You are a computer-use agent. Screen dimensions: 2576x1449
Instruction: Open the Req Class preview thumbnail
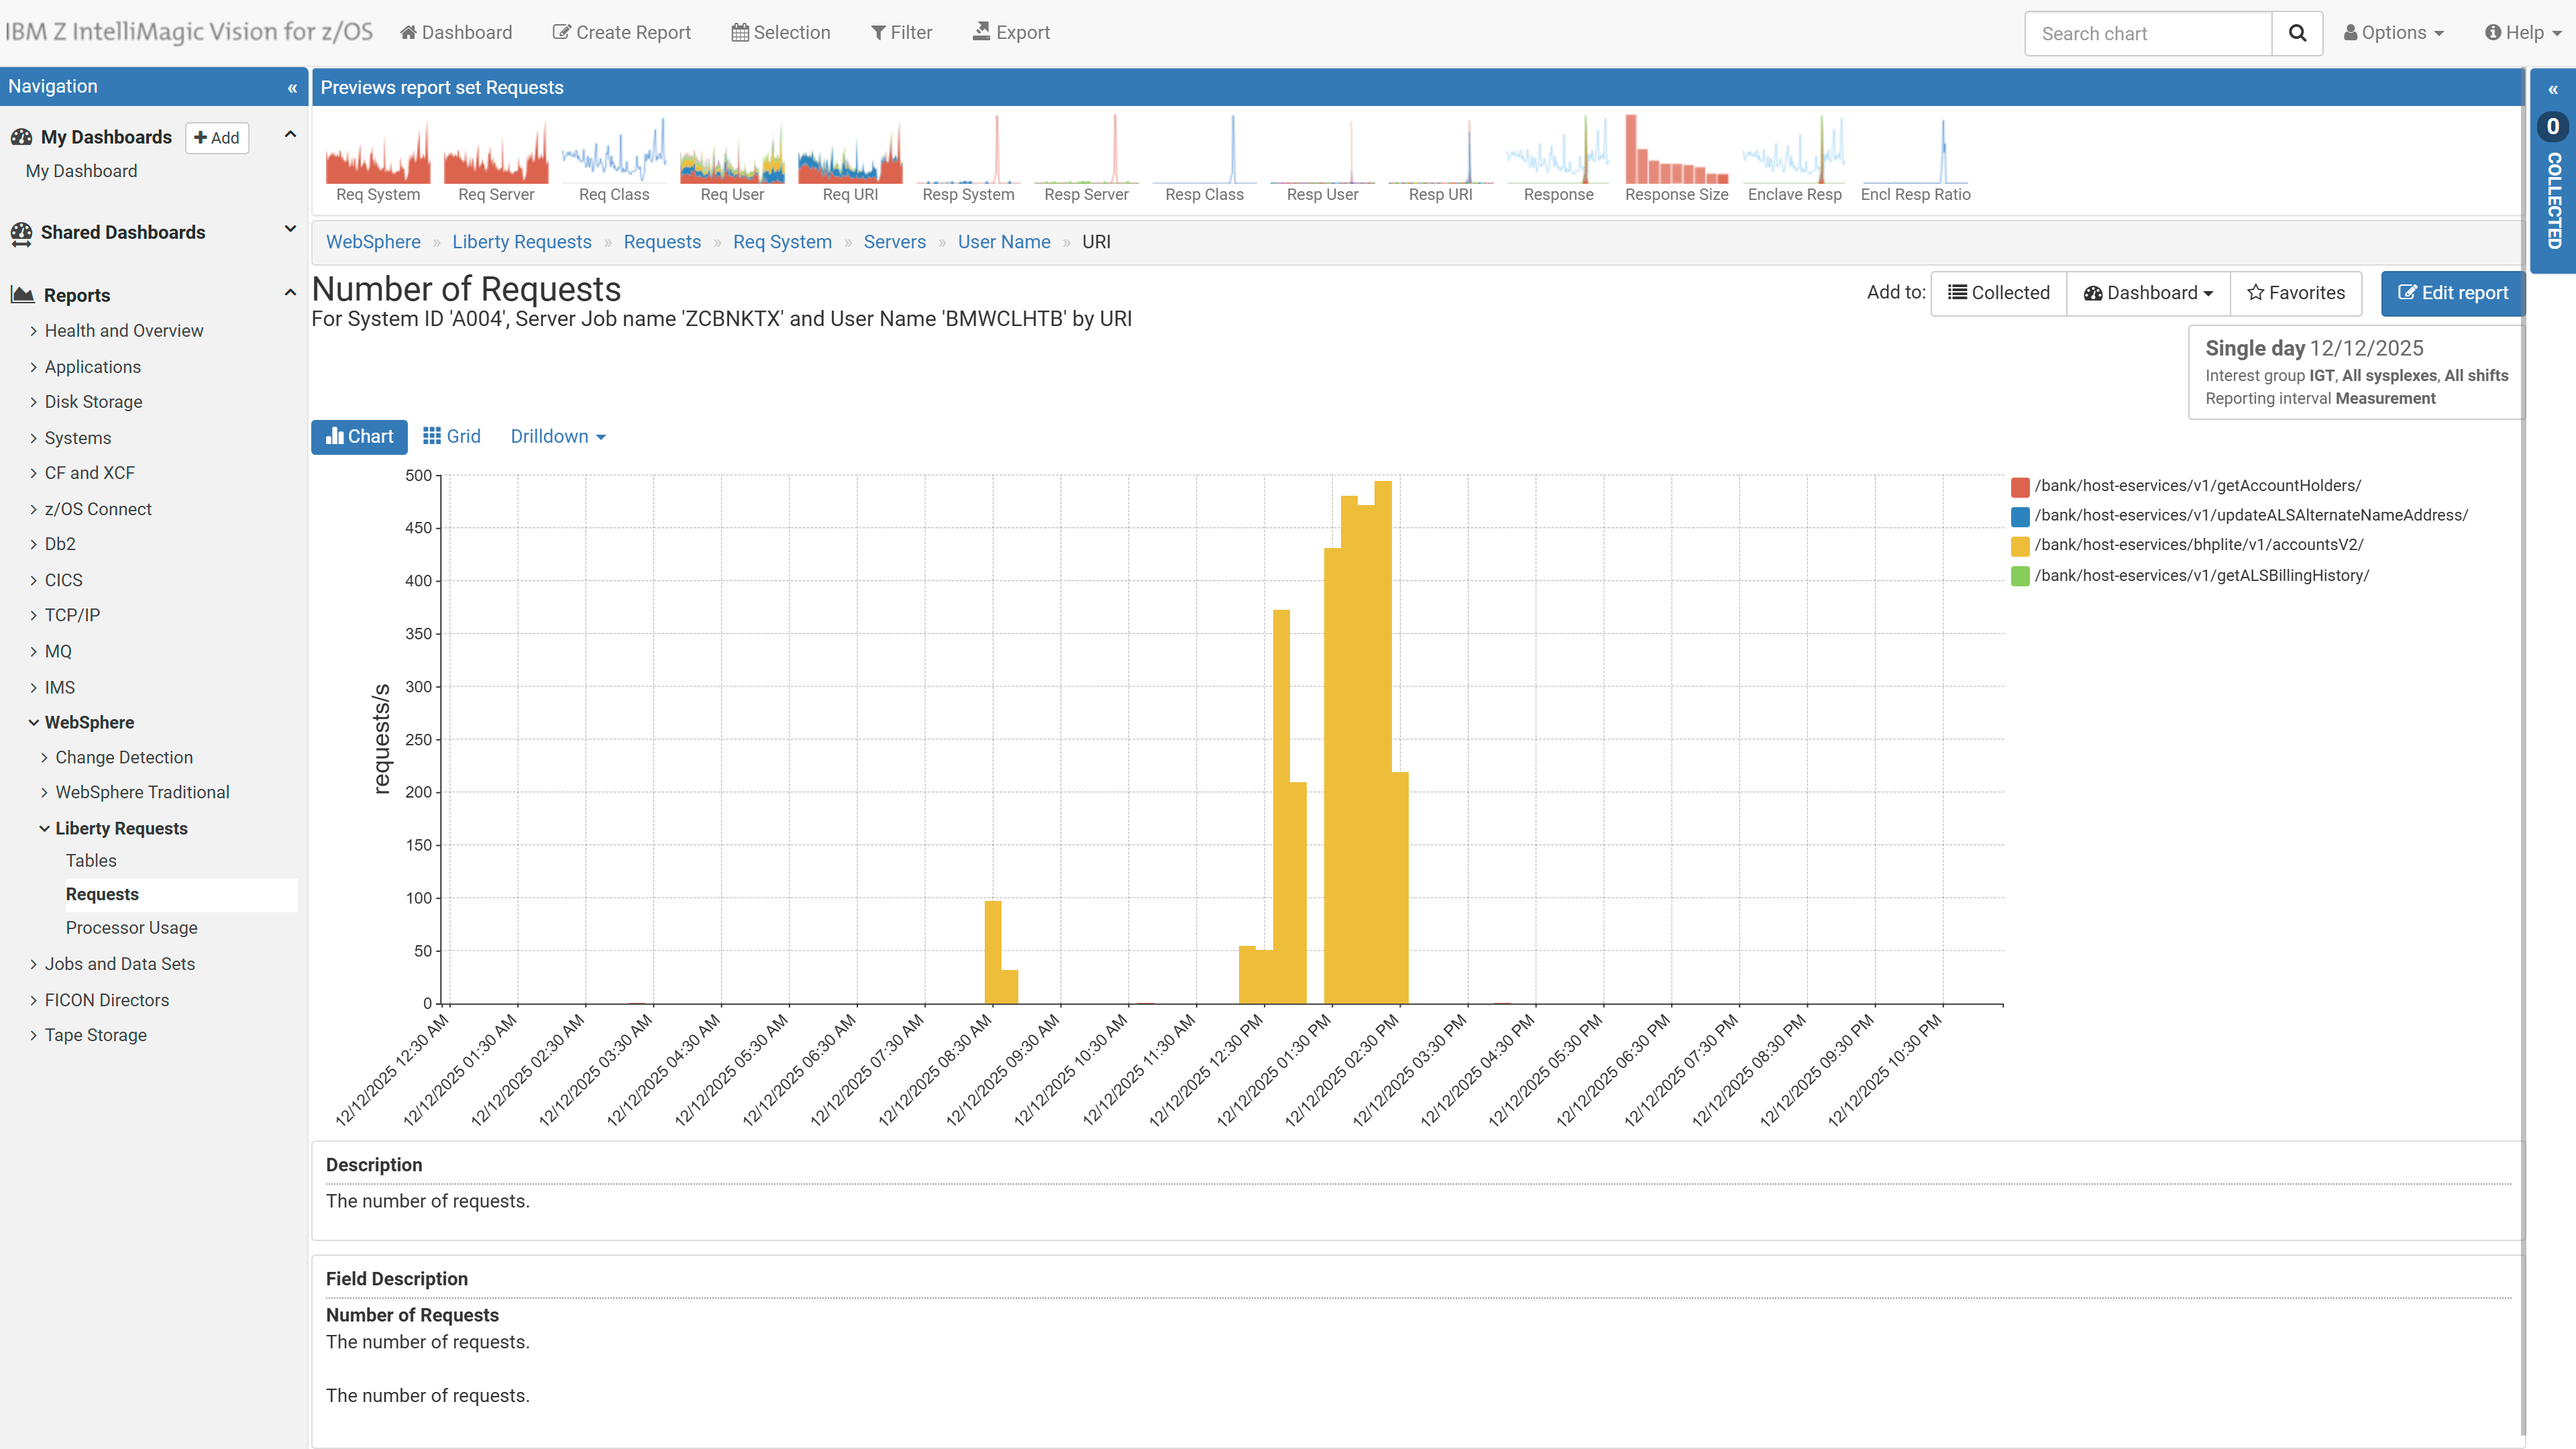coord(614,159)
